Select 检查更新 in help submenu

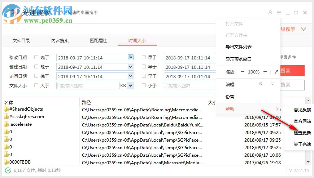(302, 133)
